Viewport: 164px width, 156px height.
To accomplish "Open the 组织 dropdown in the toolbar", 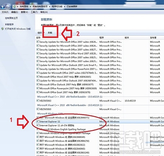I will (41, 33).
